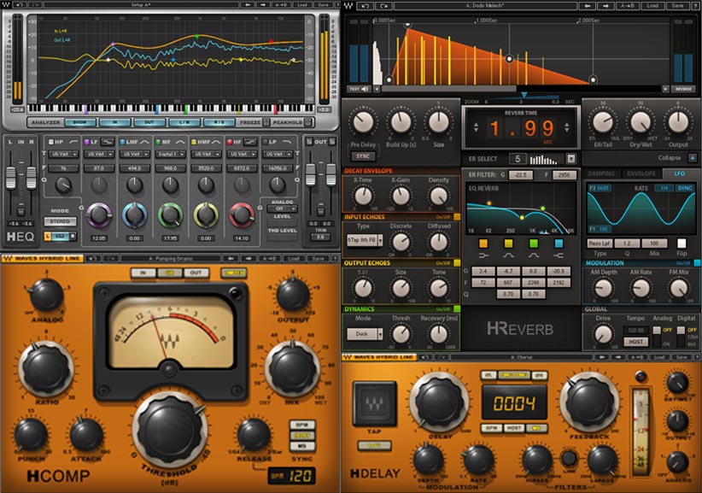The width and height of the screenshot is (702, 493).
Task: Toggle Output Echoes On/Off in H-Reverb
Action: coord(457,263)
